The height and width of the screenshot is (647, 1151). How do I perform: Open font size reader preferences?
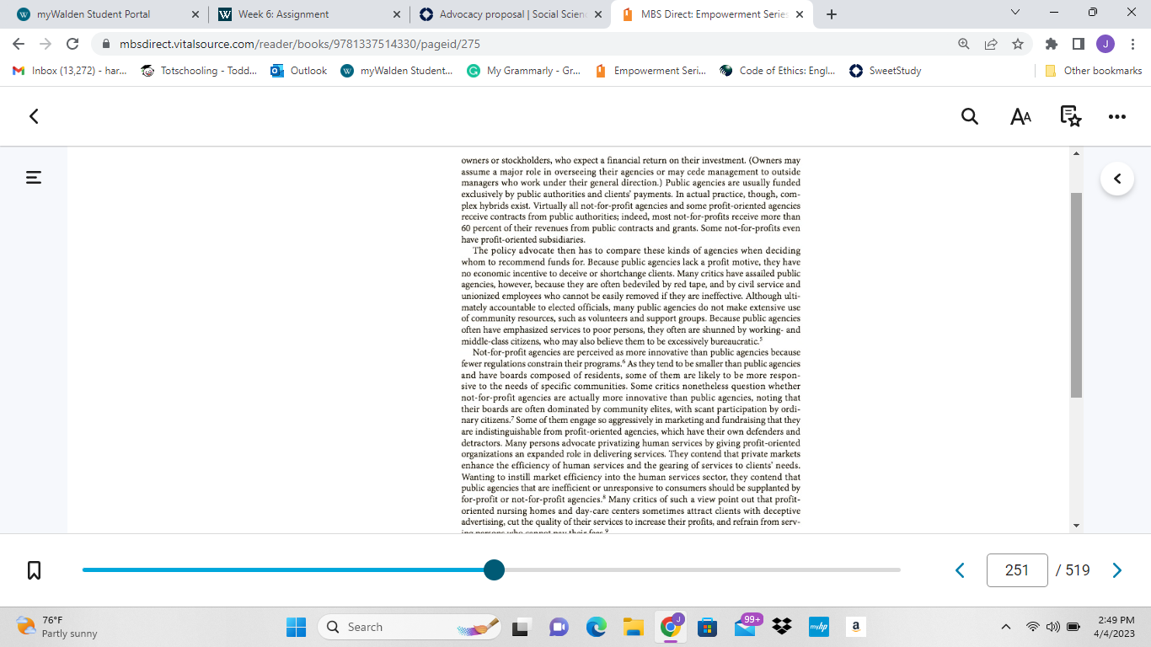1020,116
